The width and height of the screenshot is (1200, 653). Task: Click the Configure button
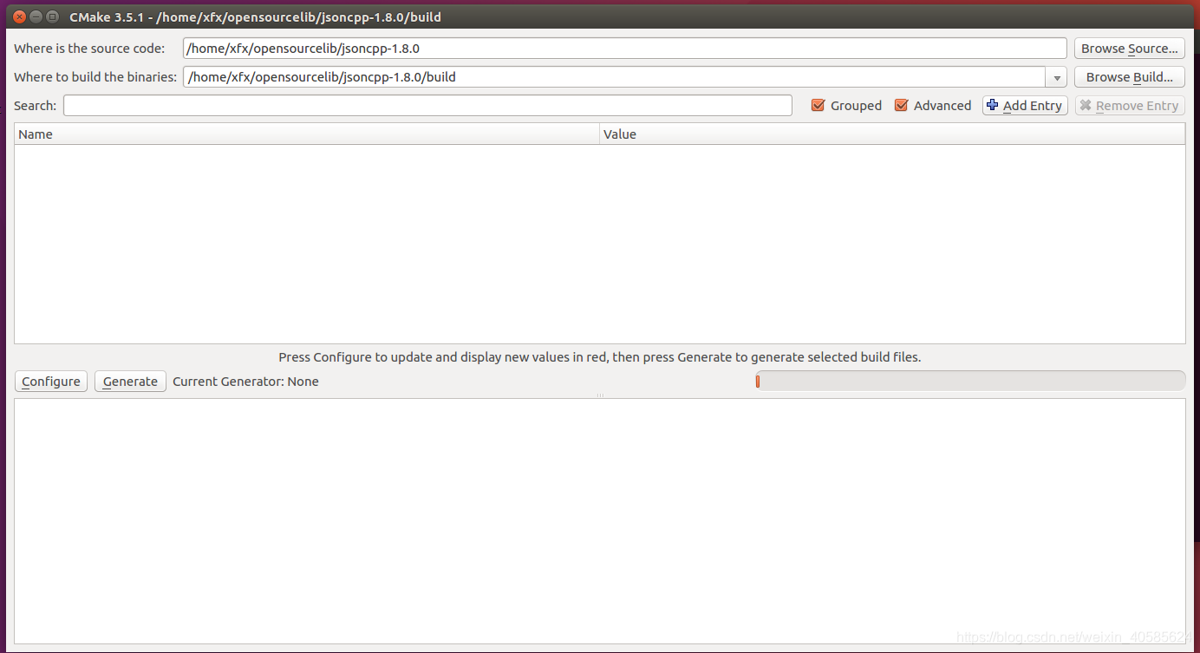[x=51, y=382]
